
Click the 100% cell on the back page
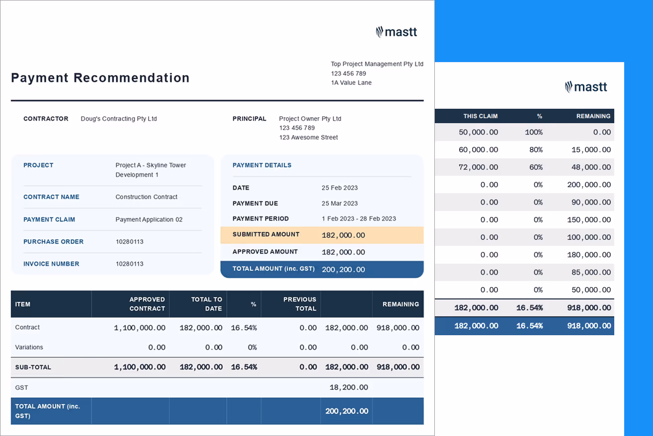coord(534,132)
